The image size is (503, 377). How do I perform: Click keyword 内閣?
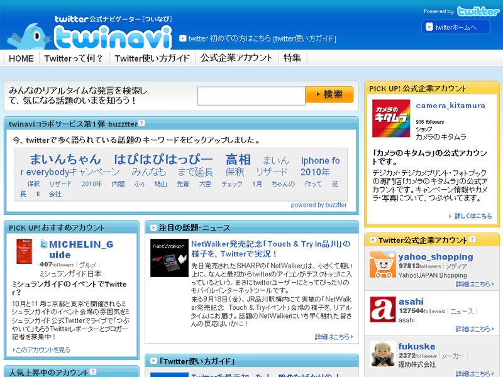tap(118, 183)
